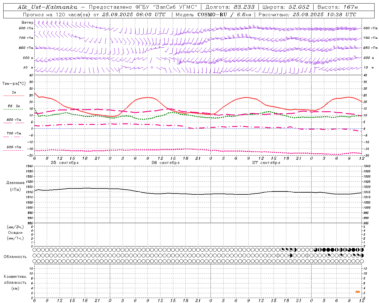
Task: Click the orange convective cloud bar
Action: 358,292
